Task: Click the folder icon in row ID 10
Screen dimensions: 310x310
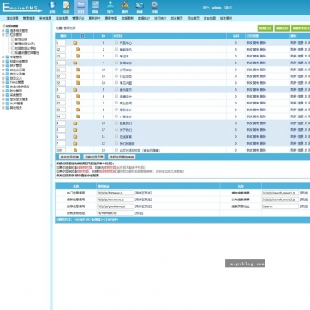Action: point(75,123)
